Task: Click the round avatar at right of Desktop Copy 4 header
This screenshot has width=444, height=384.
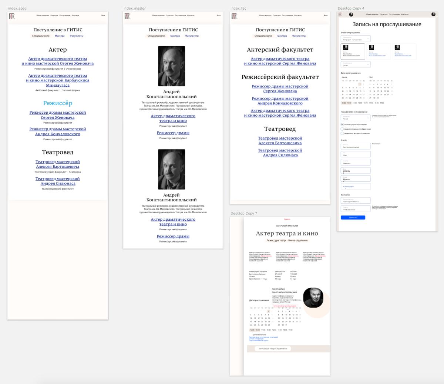Action: 433,14
